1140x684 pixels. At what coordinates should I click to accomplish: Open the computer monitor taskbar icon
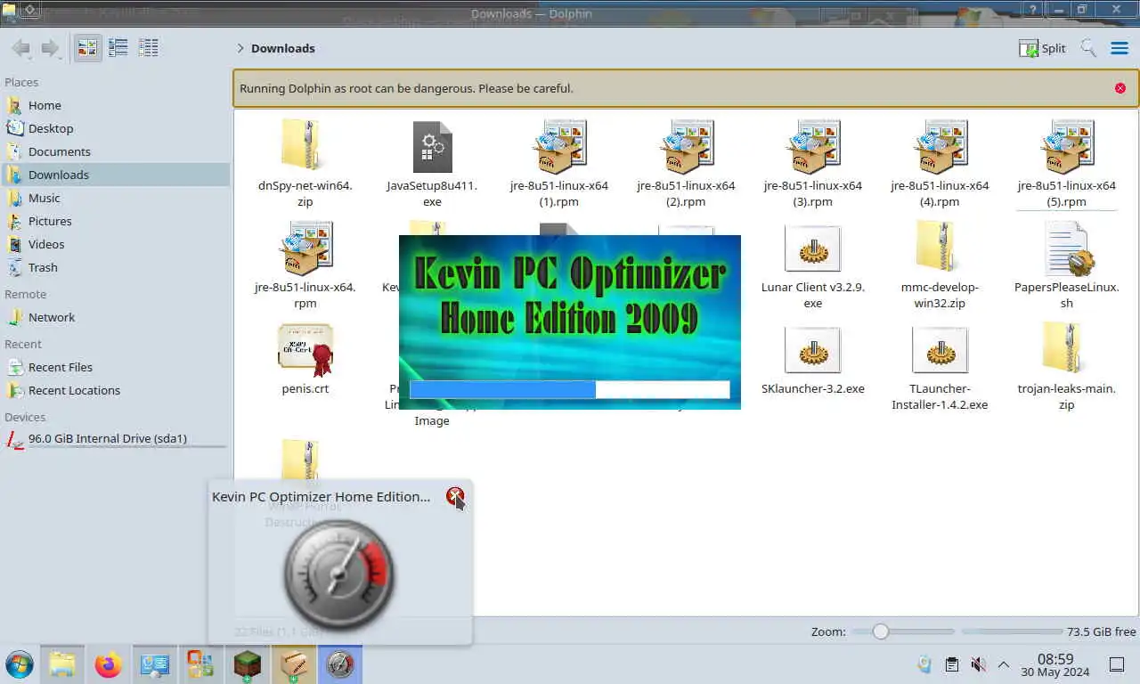coord(155,664)
